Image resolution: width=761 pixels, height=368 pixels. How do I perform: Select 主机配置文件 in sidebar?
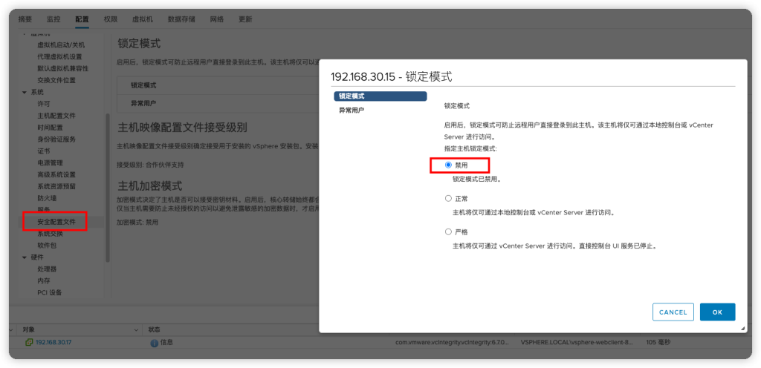click(56, 116)
